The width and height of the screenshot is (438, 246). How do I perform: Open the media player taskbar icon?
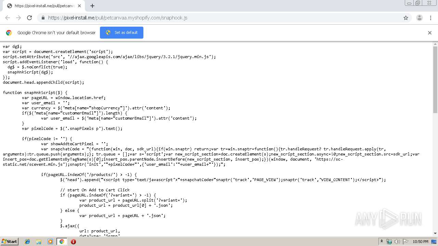click(50, 242)
